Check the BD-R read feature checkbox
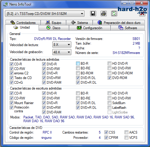The image size is (150, 147). click(x=78, y=64)
